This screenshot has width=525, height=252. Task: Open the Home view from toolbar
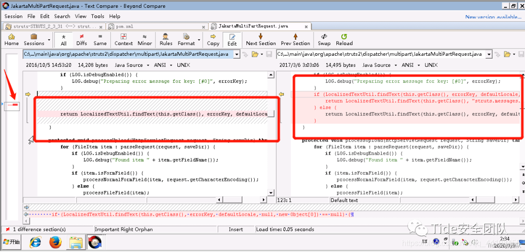(11, 39)
